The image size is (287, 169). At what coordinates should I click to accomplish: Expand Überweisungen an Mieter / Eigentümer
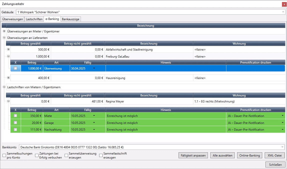tap(4, 31)
